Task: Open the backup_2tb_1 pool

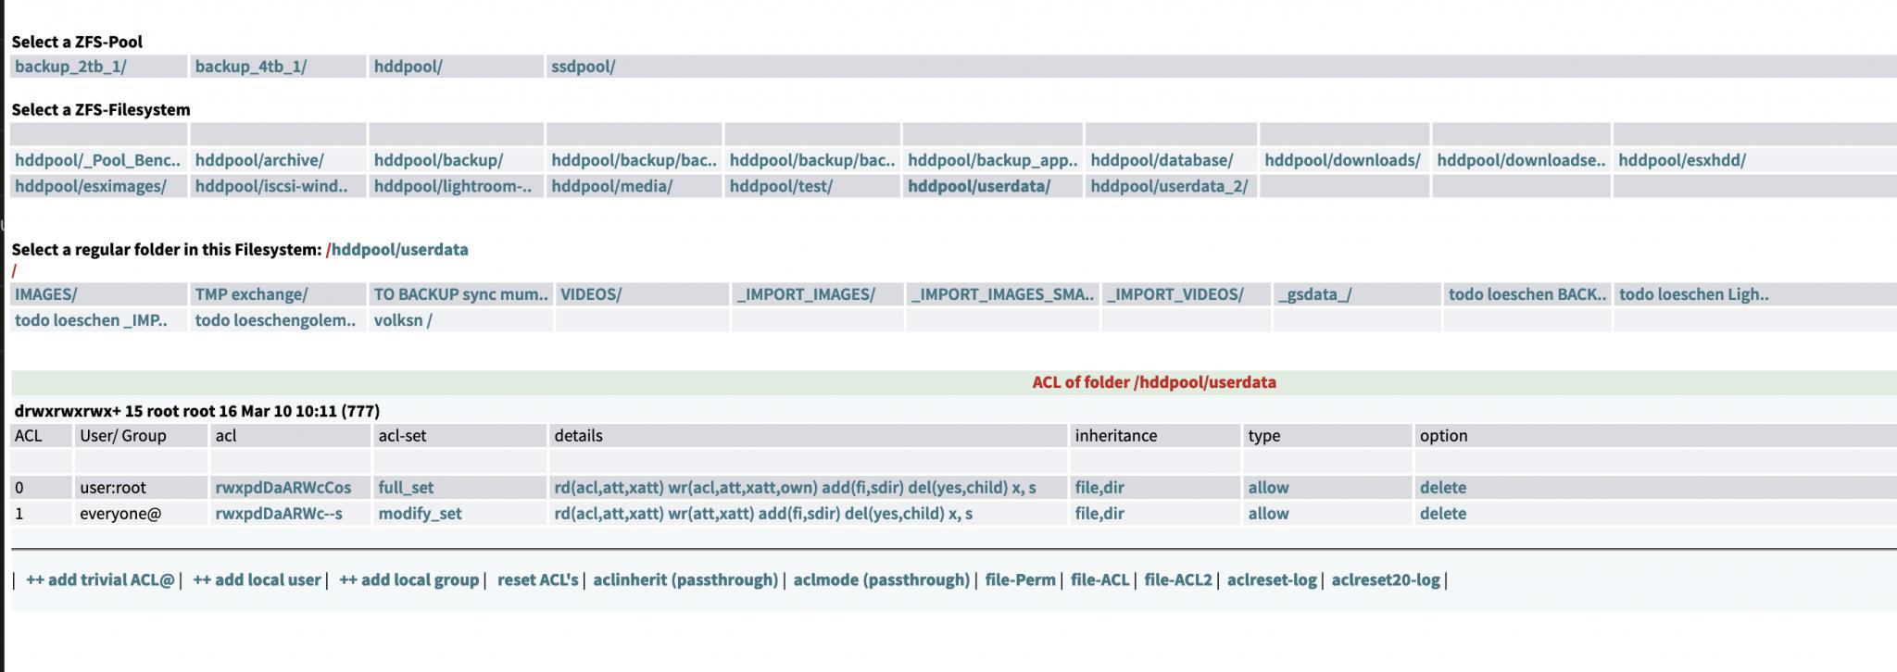Action: click(70, 67)
